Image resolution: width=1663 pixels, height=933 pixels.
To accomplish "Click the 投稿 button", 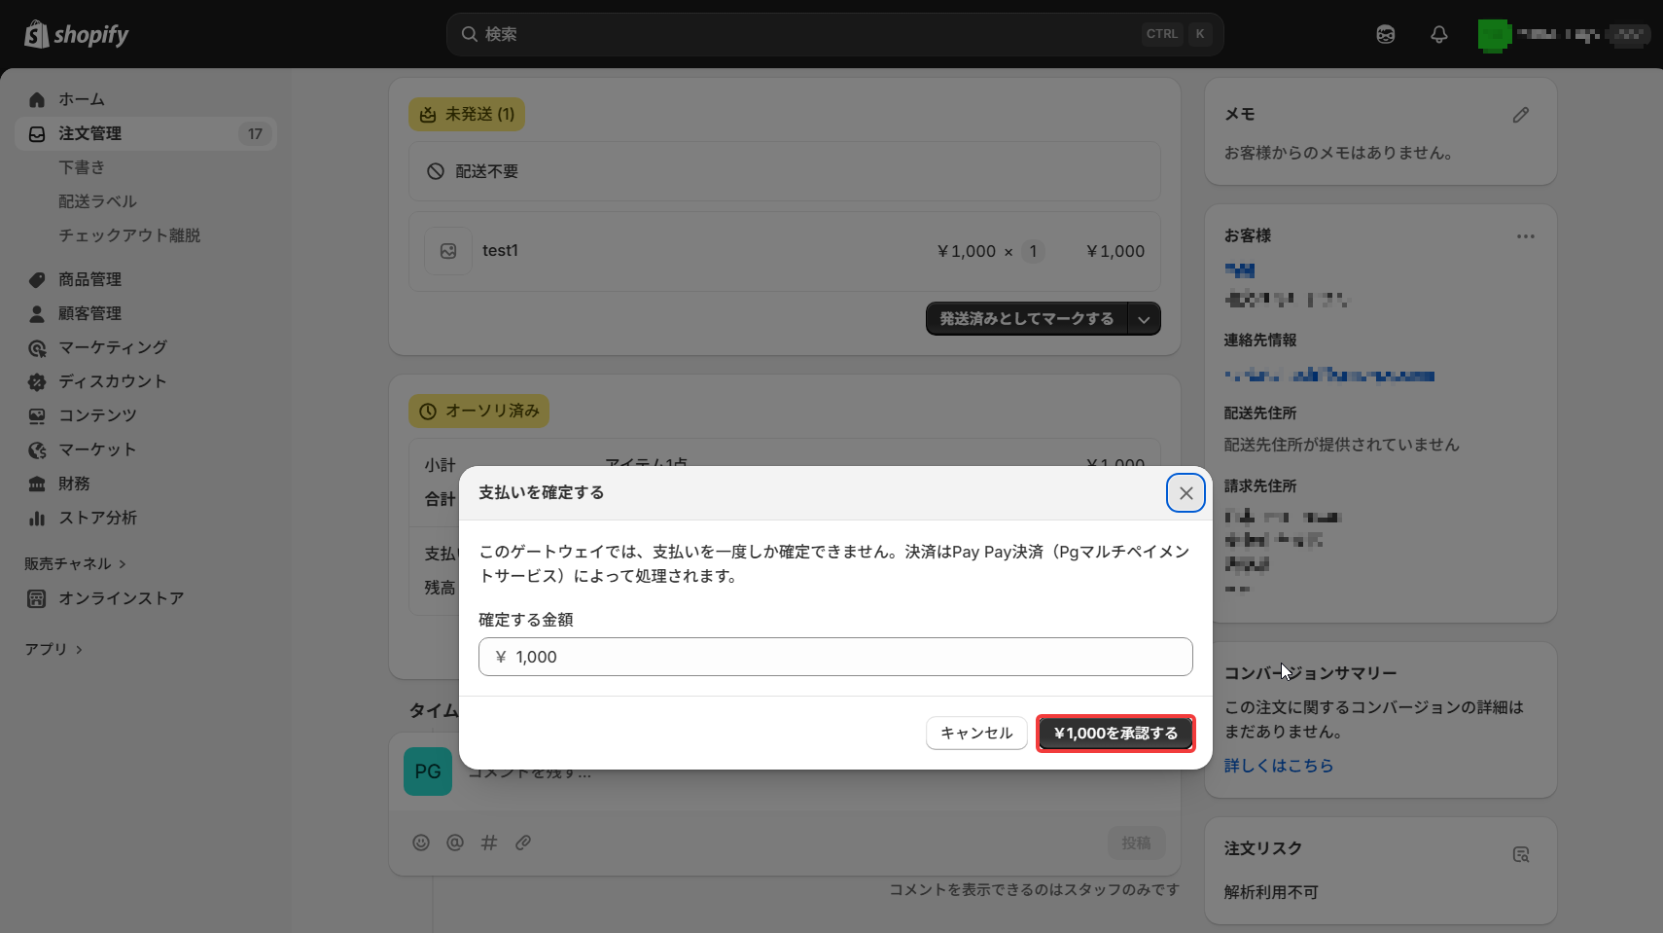I will [x=1136, y=843].
